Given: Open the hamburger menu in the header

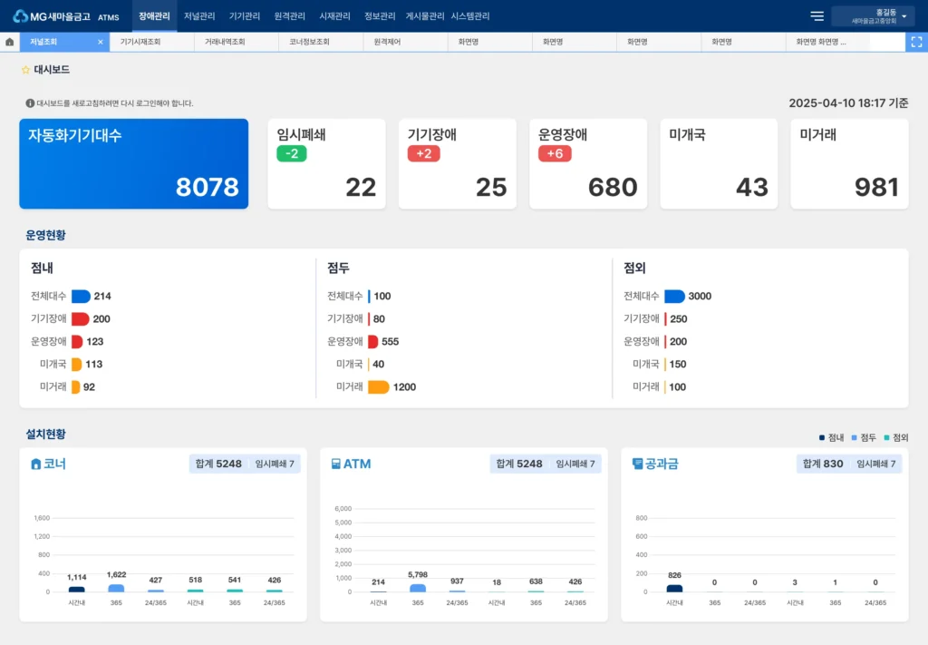Looking at the screenshot, I should [x=817, y=16].
